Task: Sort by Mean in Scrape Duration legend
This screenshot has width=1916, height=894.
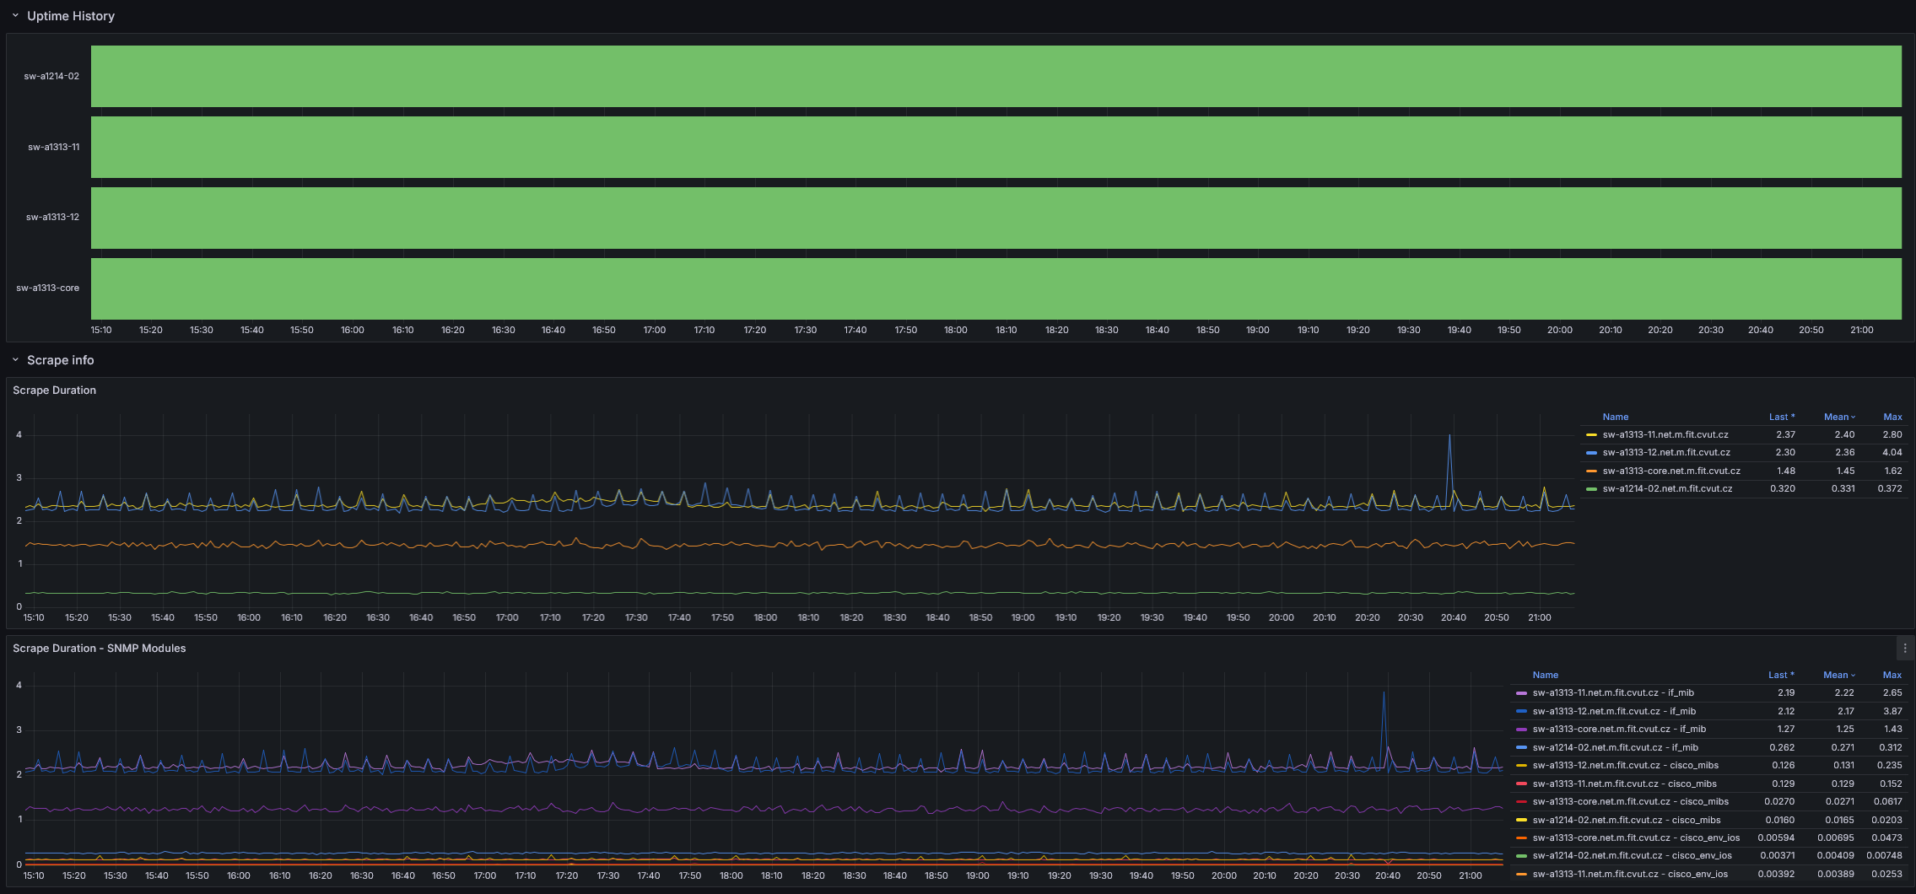Action: [1838, 417]
